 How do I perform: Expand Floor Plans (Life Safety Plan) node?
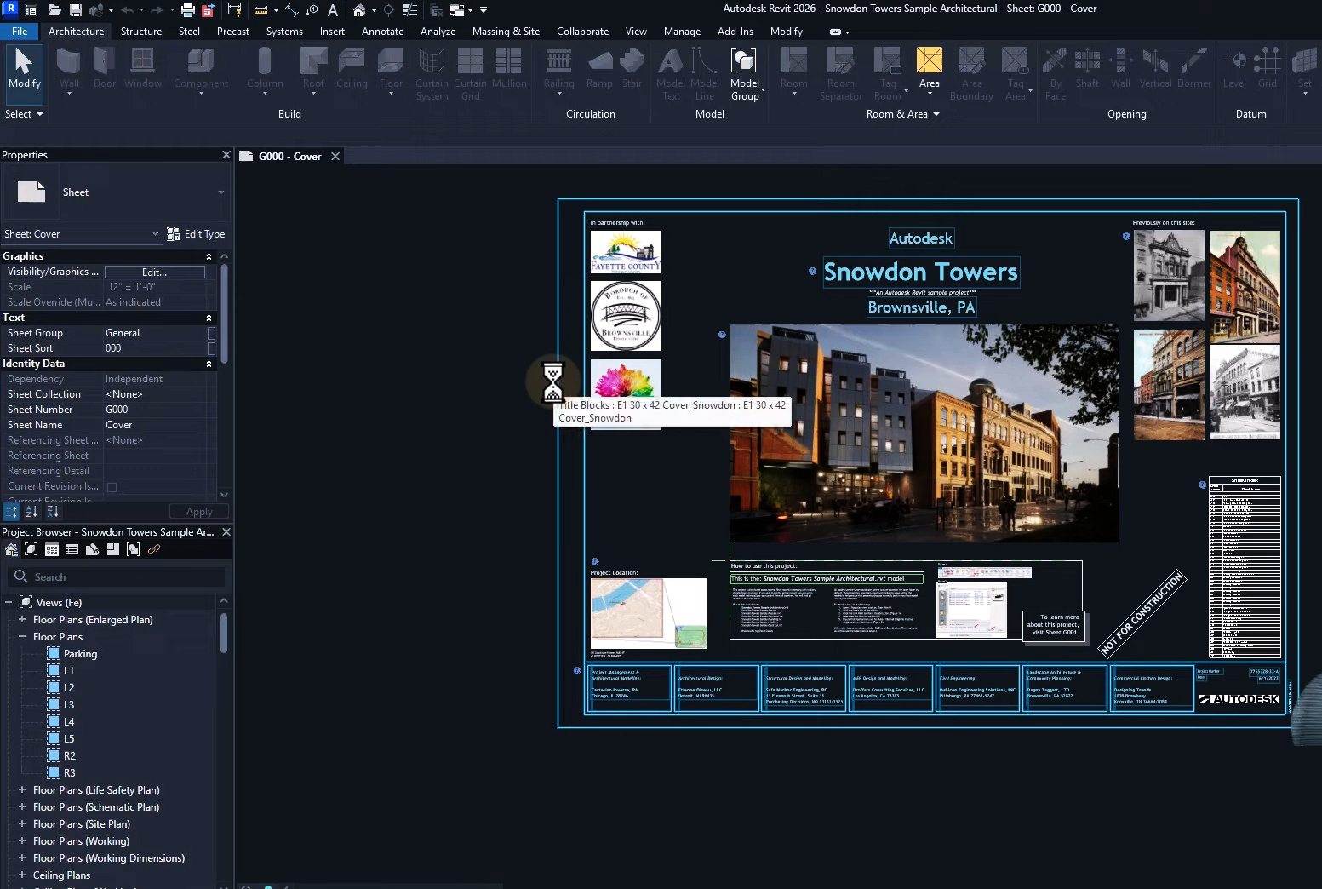point(22,790)
